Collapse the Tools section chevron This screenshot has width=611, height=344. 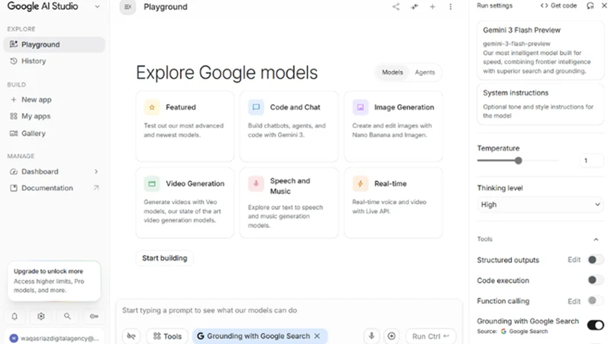596,239
